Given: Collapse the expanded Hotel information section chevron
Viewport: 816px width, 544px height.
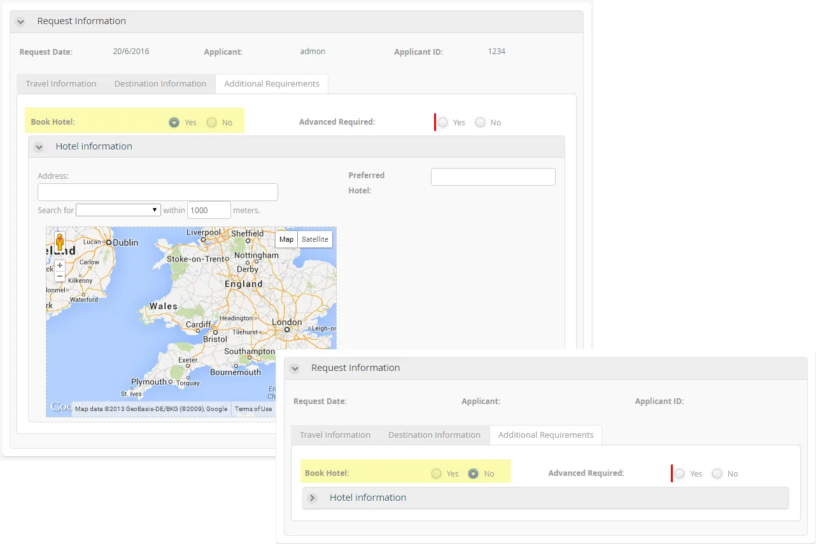Looking at the screenshot, I should [39, 147].
